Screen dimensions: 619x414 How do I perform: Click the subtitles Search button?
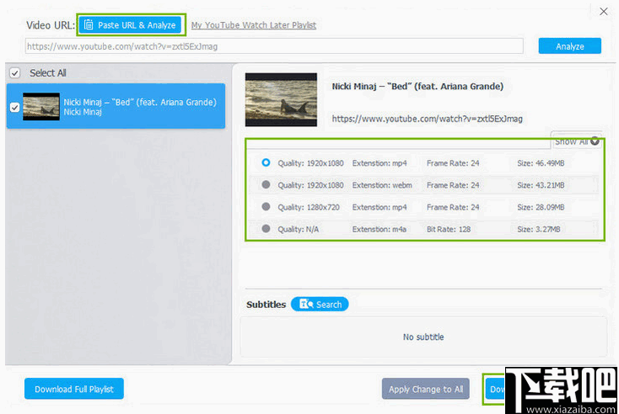tap(320, 304)
